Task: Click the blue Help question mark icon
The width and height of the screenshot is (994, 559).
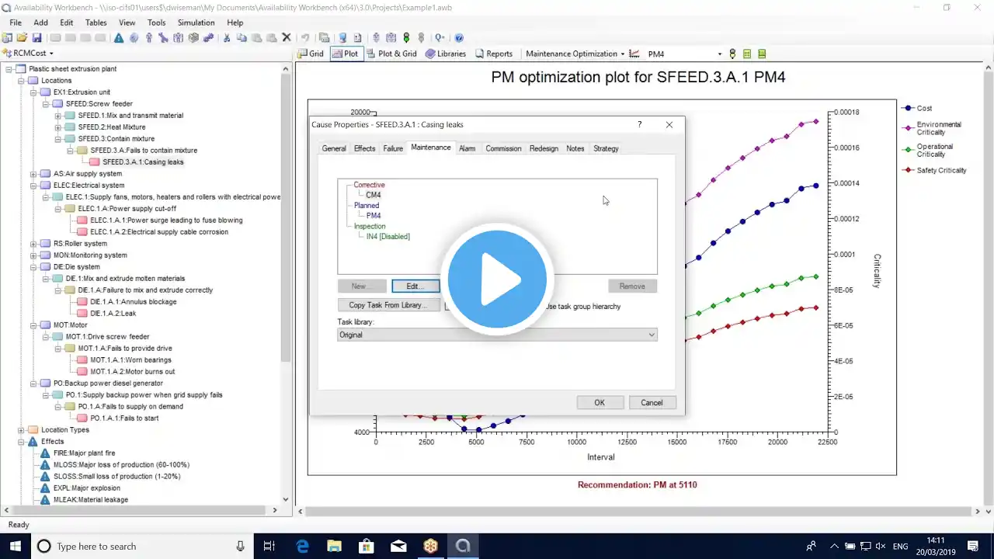Action: (x=459, y=37)
